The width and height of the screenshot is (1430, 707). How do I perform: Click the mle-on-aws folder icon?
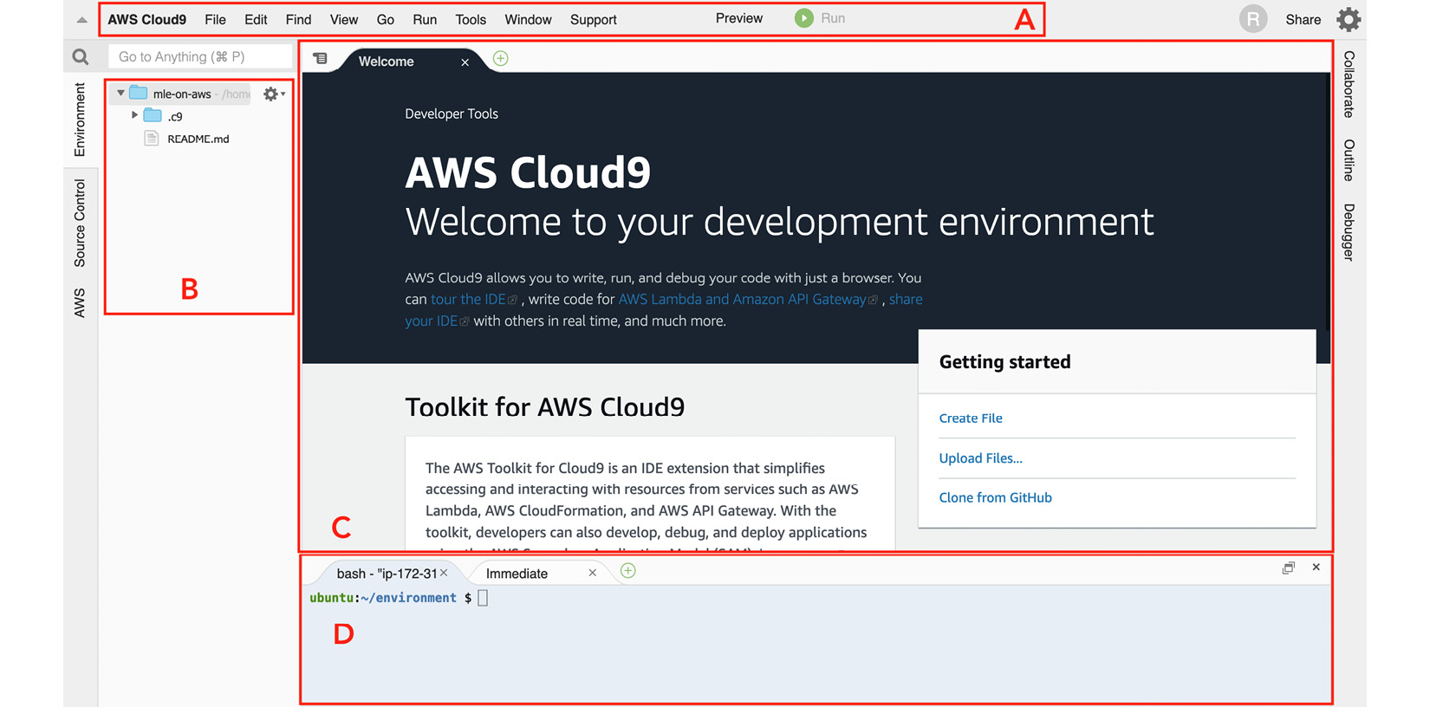[138, 93]
